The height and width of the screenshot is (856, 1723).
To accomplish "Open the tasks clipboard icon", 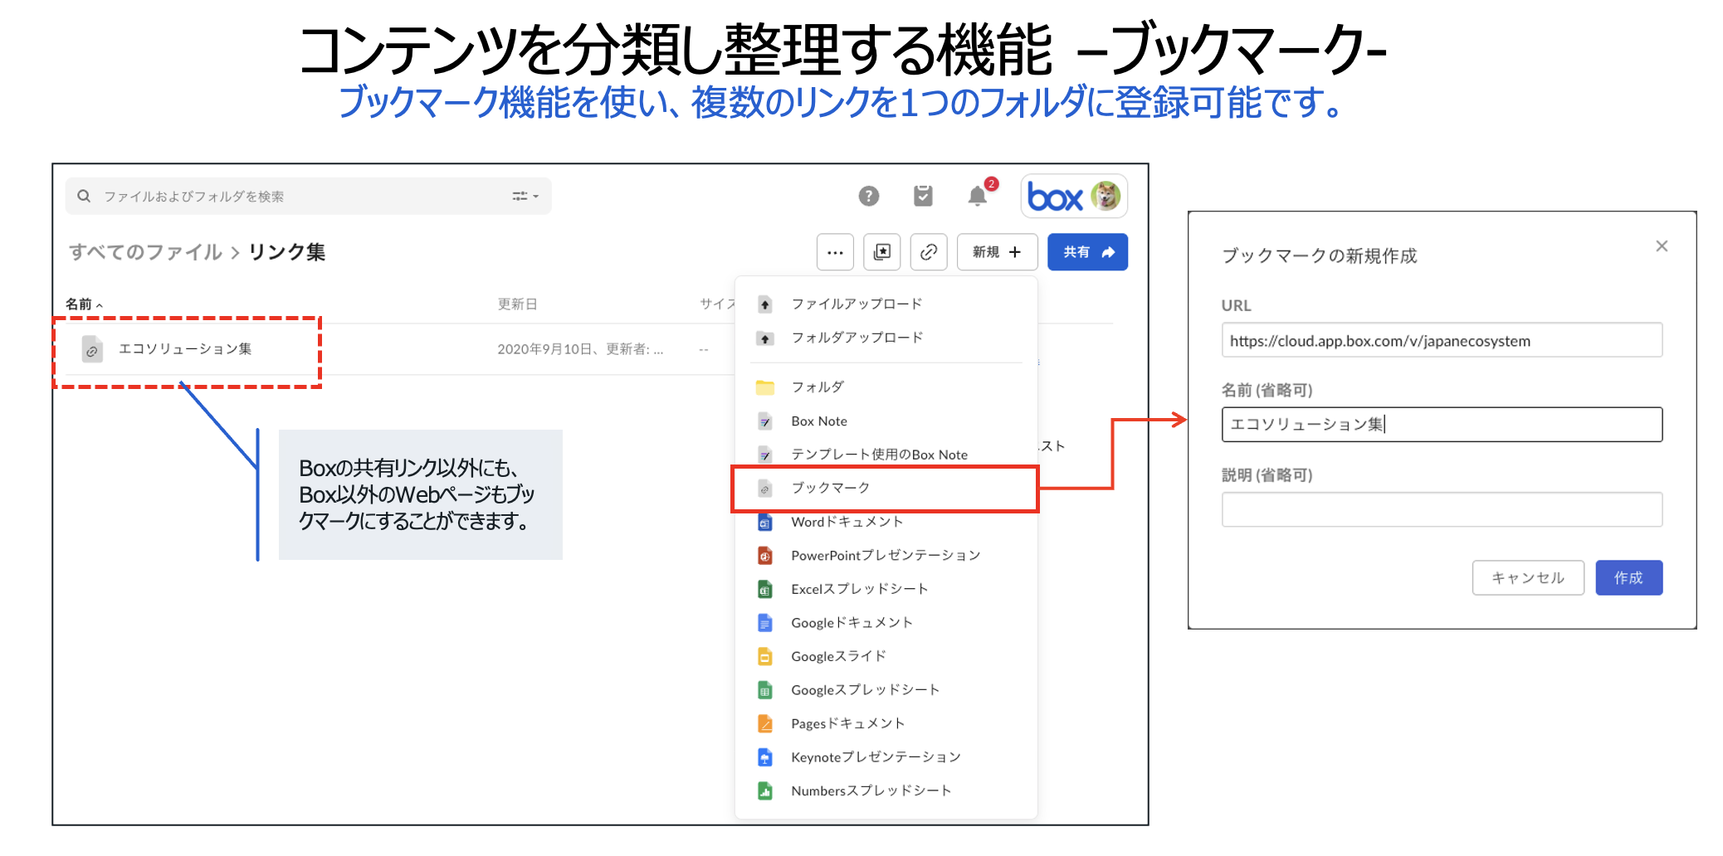I will (x=923, y=197).
